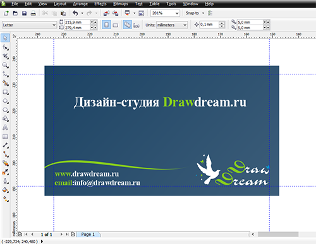316x244 pixels.
Task: Apply layout to all pages
Action: click(x=127, y=25)
